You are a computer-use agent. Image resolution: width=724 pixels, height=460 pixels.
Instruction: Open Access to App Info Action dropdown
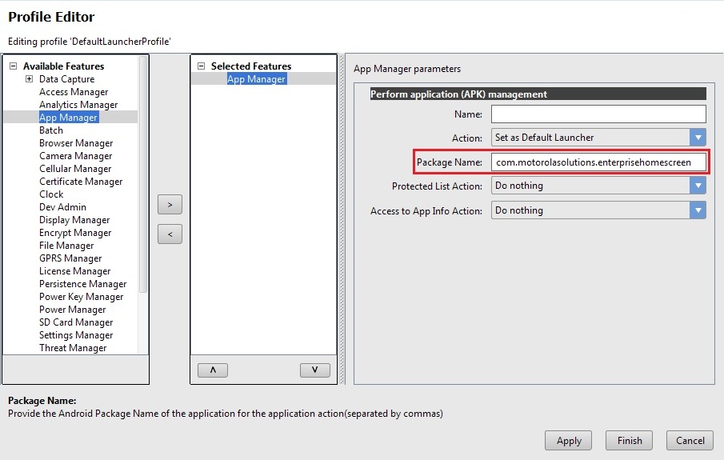[x=698, y=210]
